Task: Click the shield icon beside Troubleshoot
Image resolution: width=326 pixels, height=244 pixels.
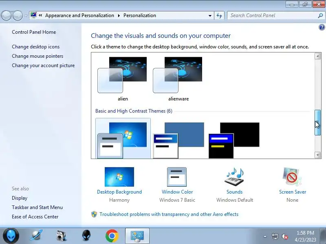Action: [x=94, y=214]
